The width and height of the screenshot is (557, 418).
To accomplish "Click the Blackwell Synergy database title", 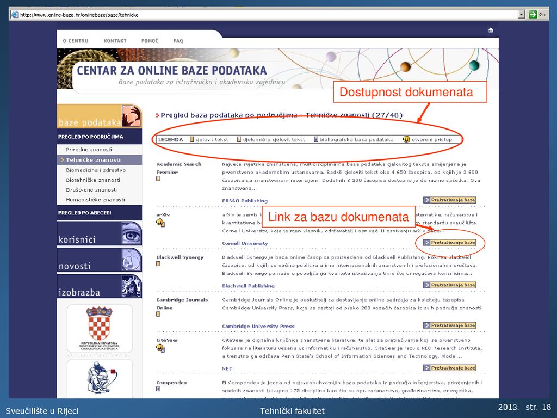I will pos(180,257).
